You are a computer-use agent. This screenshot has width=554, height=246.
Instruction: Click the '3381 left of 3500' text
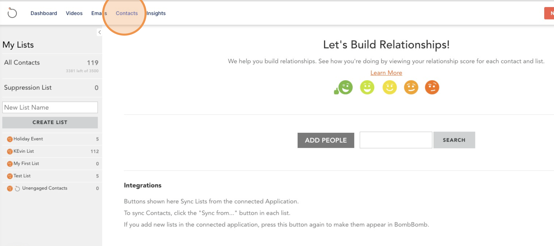[x=82, y=71]
